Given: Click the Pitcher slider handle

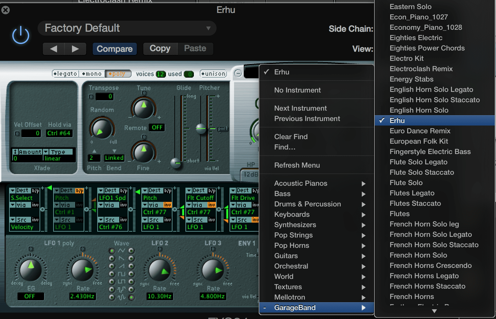Looking at the screenshot, I should [201, 128].
